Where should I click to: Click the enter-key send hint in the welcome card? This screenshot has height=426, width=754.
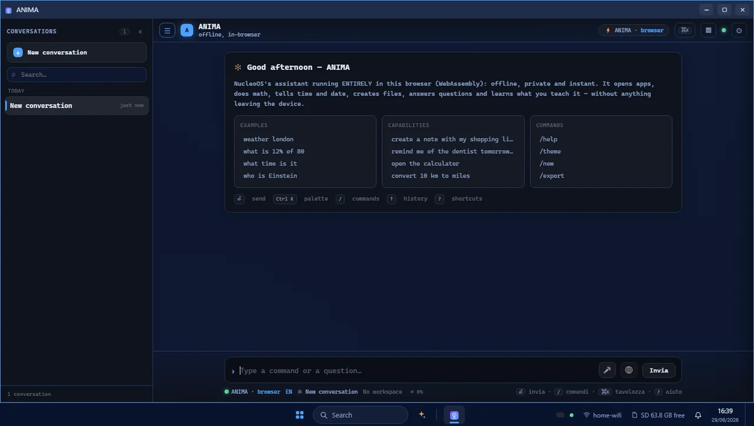pos(239,199)
